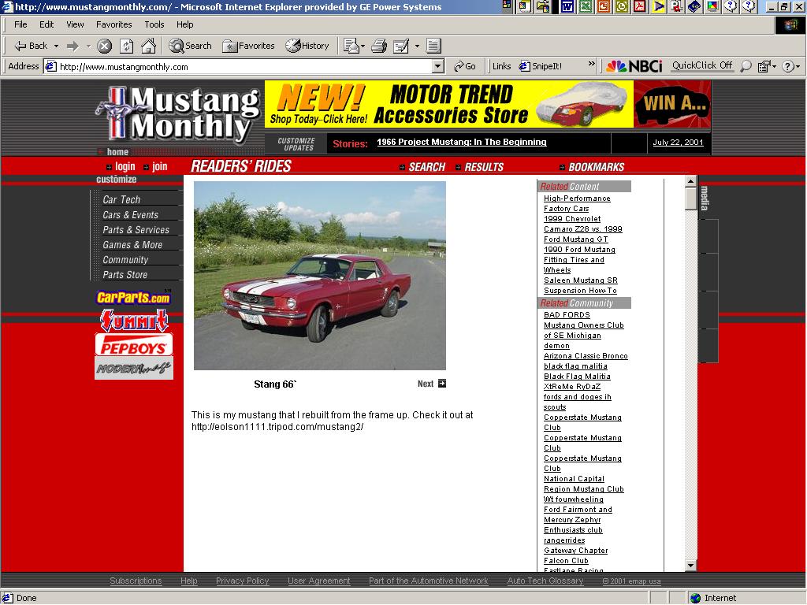Click the NBCi options tool icon
Screen dimensions: 807x605
(764, 66)
